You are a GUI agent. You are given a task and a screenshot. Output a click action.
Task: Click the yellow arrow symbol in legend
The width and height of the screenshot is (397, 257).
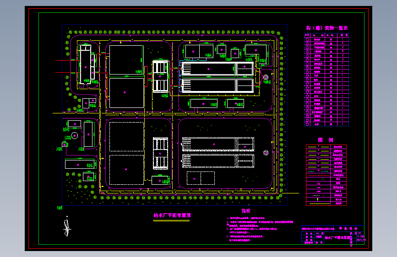(318, 199)
